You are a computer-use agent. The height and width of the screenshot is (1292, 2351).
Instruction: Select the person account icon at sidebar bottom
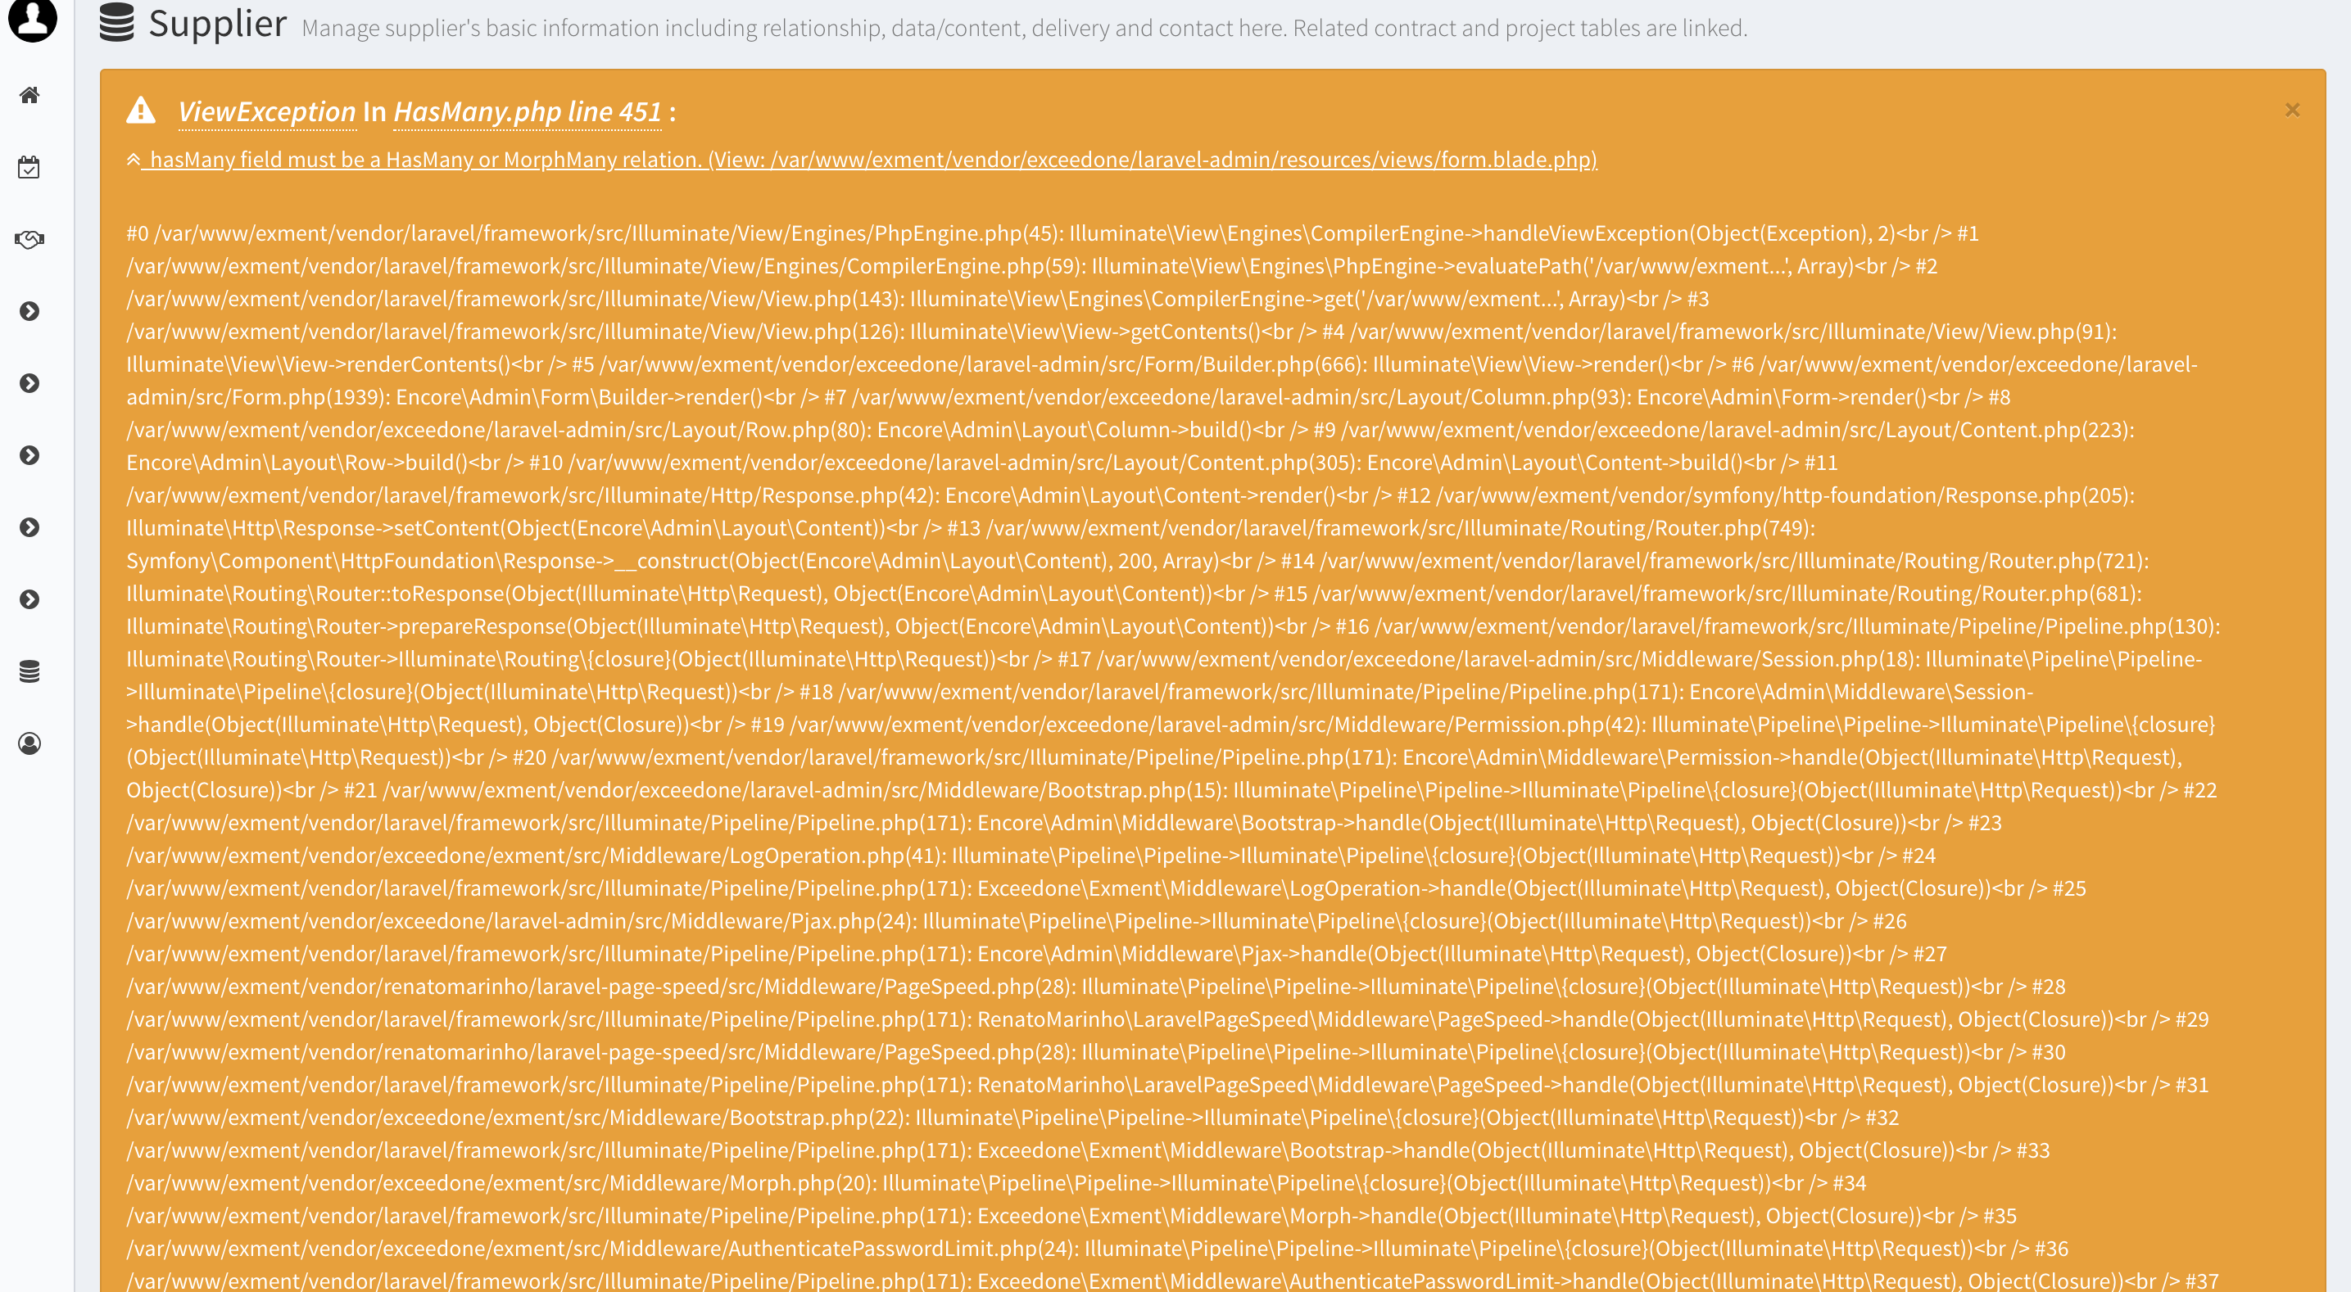pos(30,743)
